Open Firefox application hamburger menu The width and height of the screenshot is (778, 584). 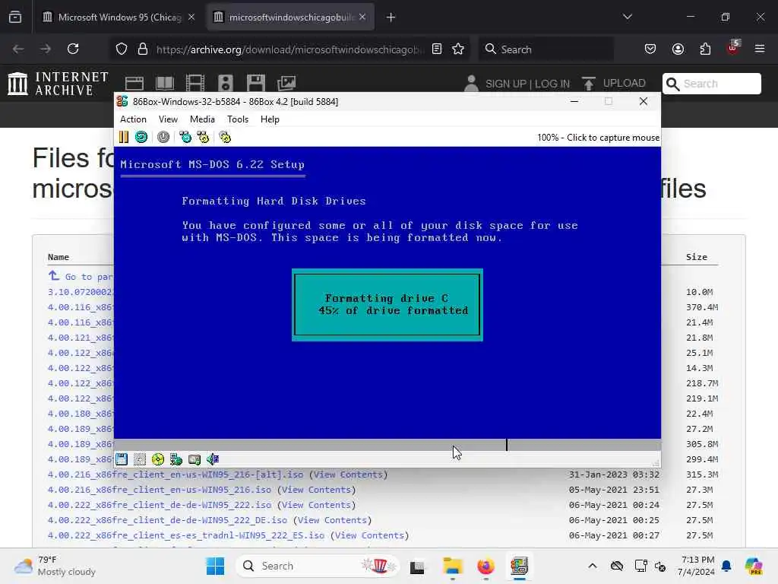pyautogui.click(x=760, y=49)
